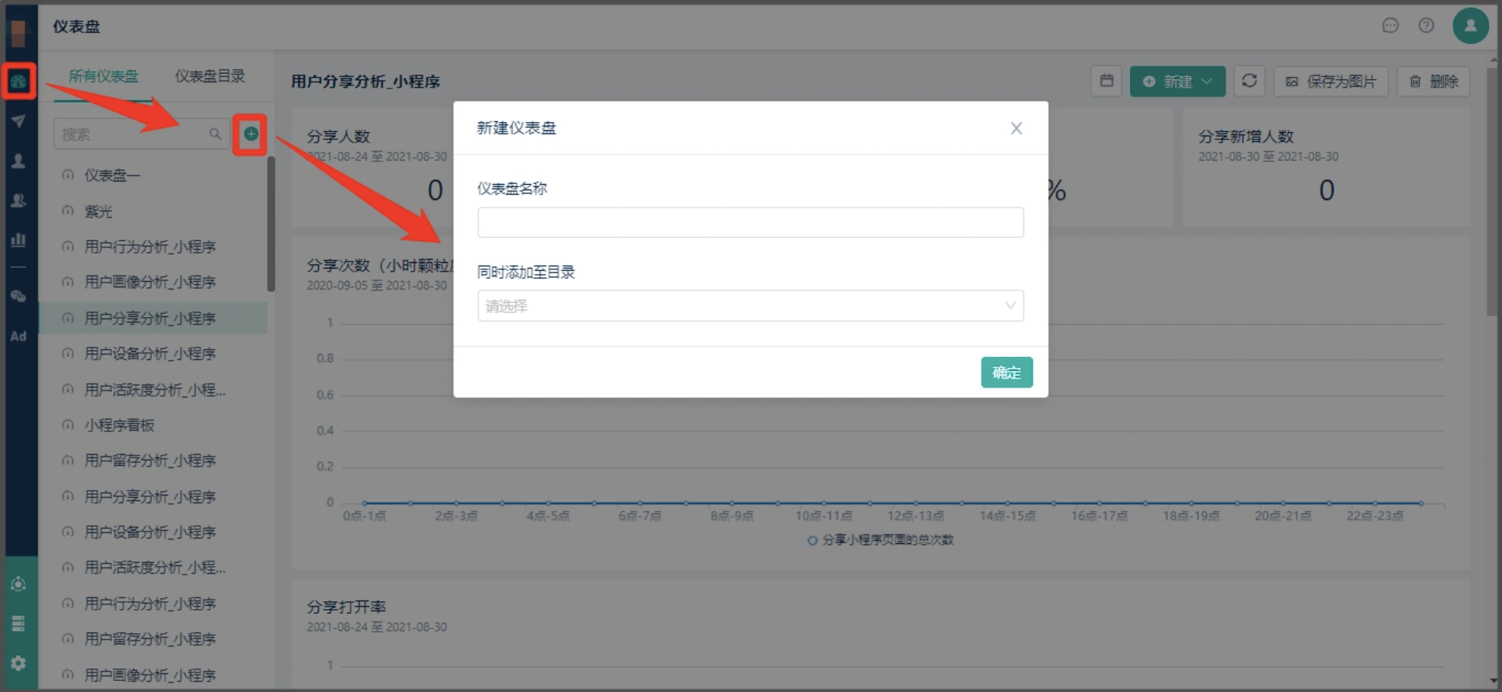Open the WeChat icon in sidebar
This screenshot has width=1502, height=692.
point(18,296)
